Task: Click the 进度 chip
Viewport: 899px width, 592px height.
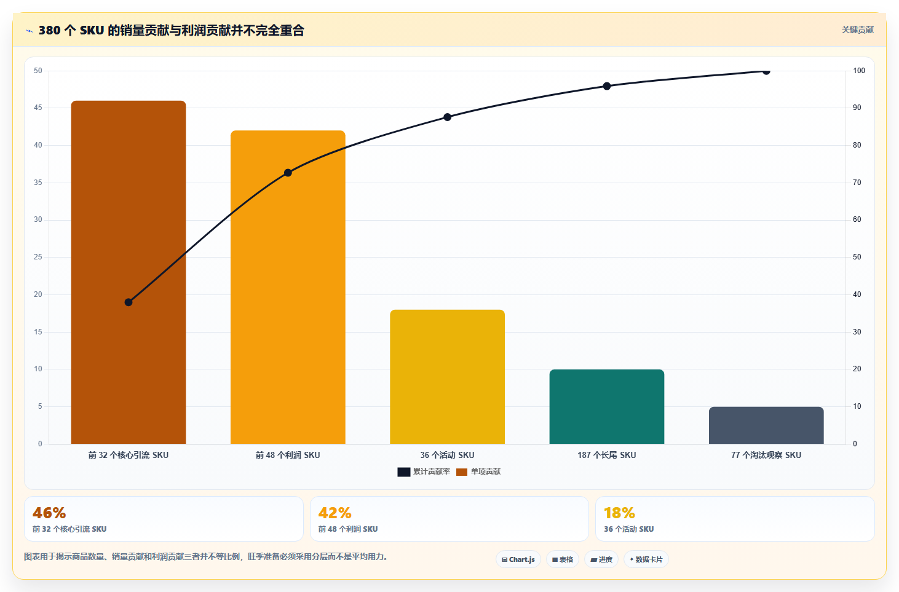Action: [601, 559]
